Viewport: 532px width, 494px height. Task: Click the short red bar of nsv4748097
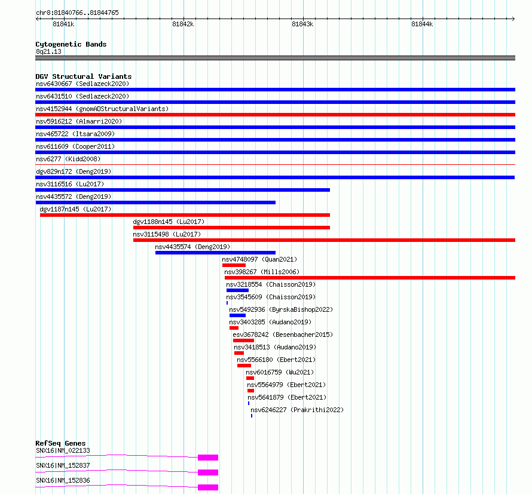pyautogui.click(x=234, y=265)
